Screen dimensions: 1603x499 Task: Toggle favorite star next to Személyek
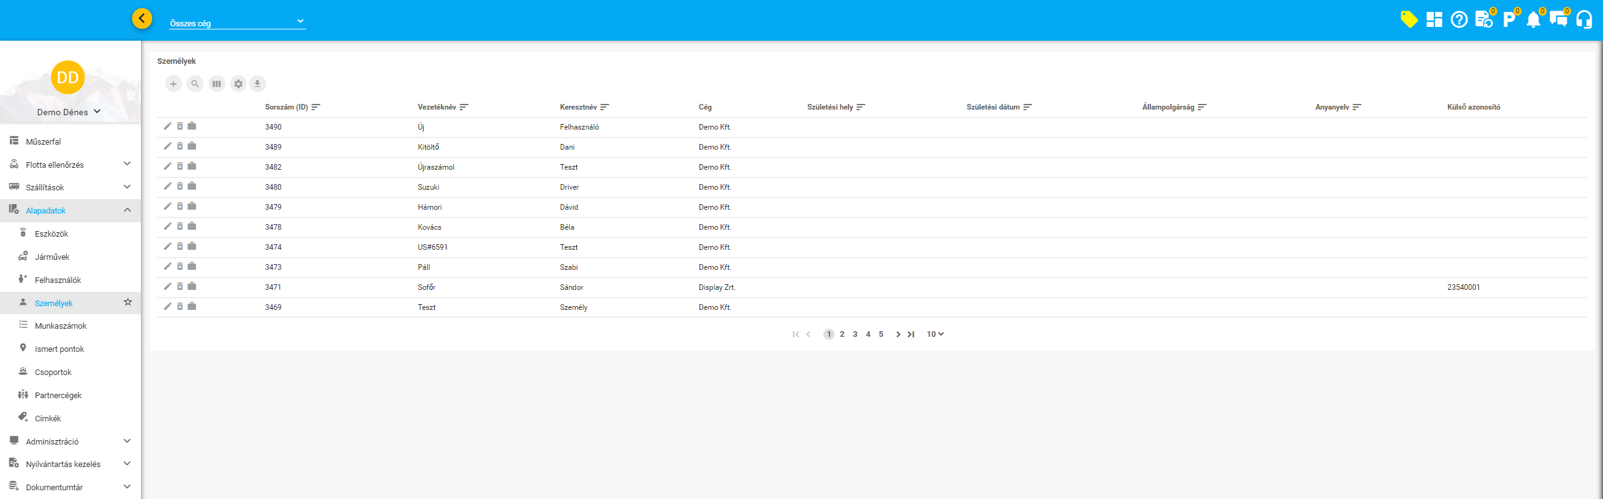click(x=128, y=302)
